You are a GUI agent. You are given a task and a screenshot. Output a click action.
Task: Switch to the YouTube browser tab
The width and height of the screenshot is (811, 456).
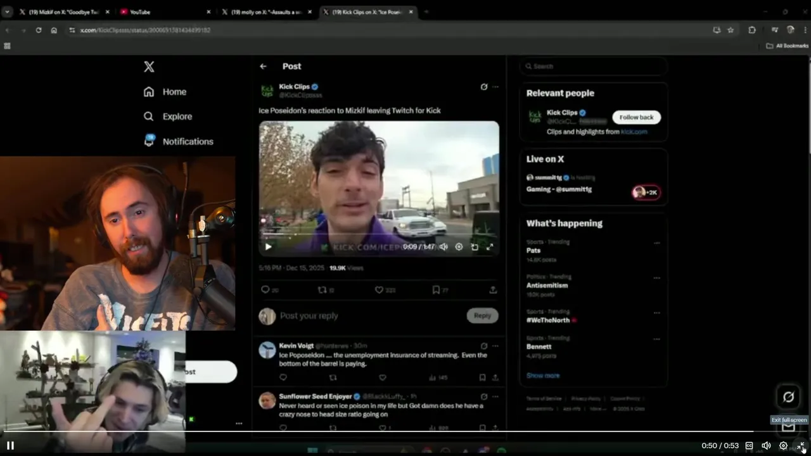[165, 11]
